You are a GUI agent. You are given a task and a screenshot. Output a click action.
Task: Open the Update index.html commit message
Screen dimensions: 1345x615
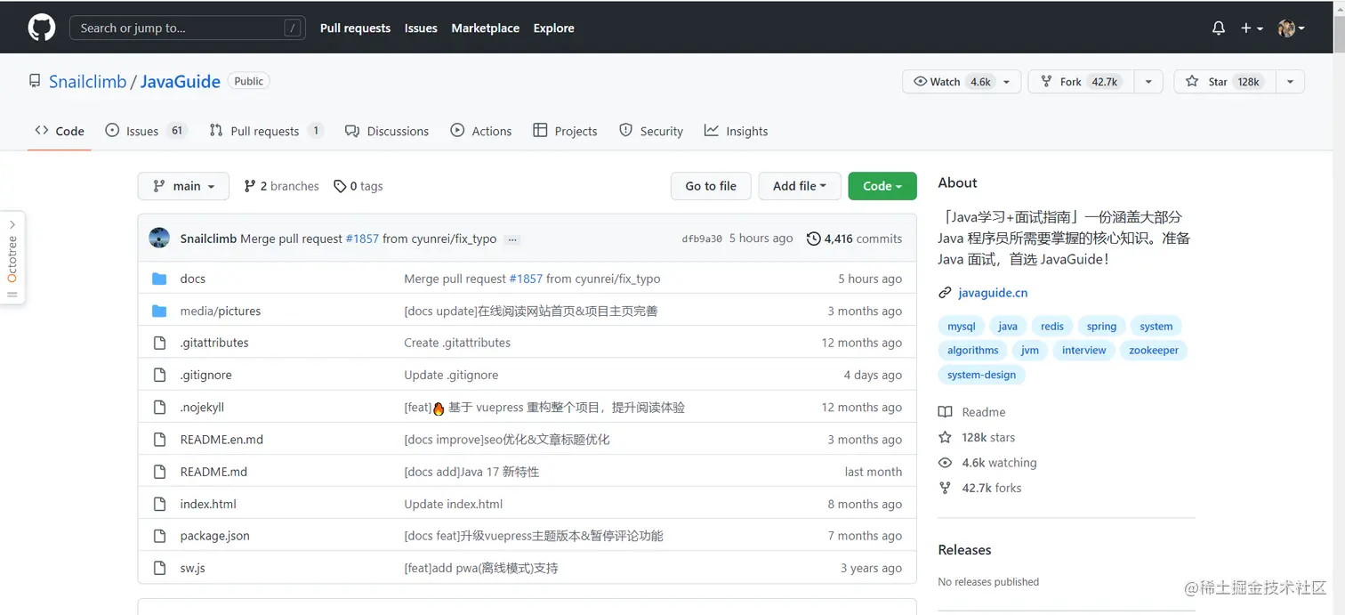[x=453, y=504]
